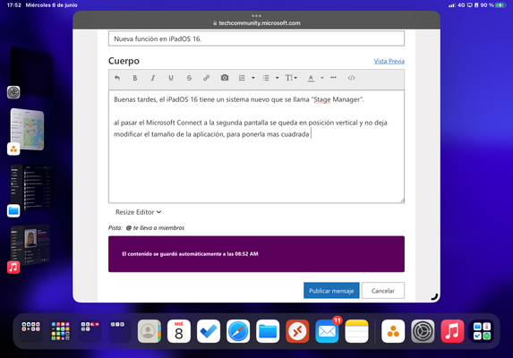Screen dimensions: 513x358
Task: Click the undo arrow in editor toolbar
Action: [117, 78]
